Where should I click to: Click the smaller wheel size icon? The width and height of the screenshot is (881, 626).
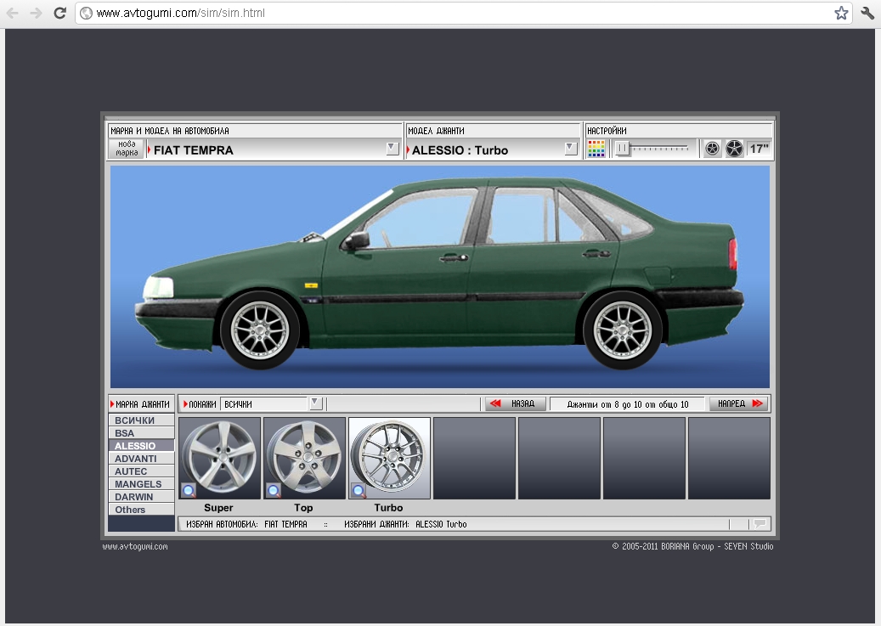click(713, 149)
